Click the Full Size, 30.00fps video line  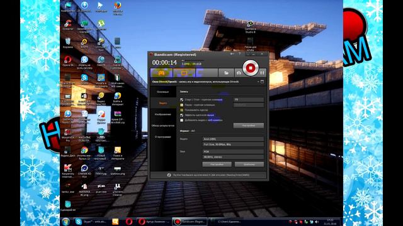tap(233, 144)
